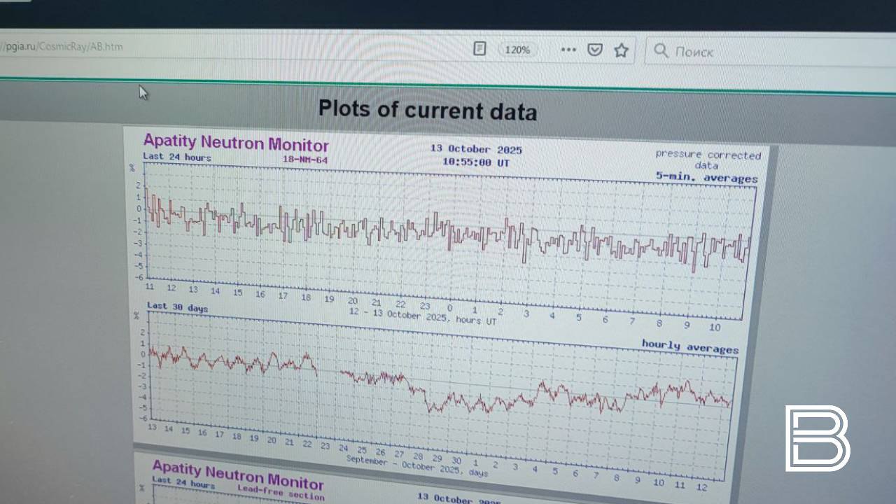Click the hourly averages label
This screenshot has width=896, height=504.
tap(689, 346)
